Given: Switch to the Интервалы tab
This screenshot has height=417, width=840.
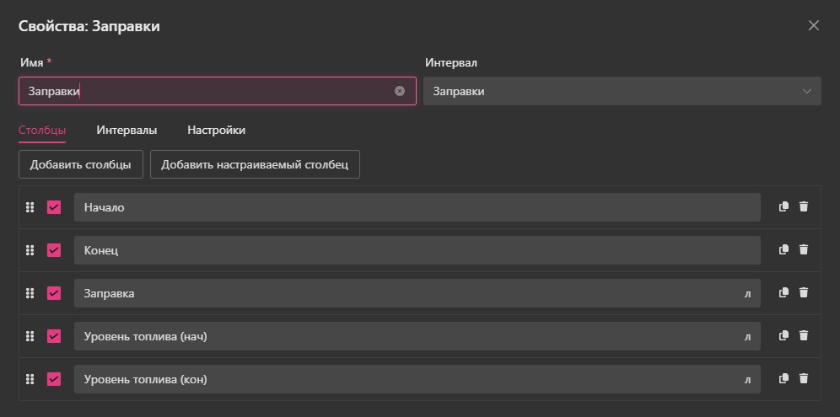Looking at the screenshot, I should pyautogui.click(x=127, y=131).
